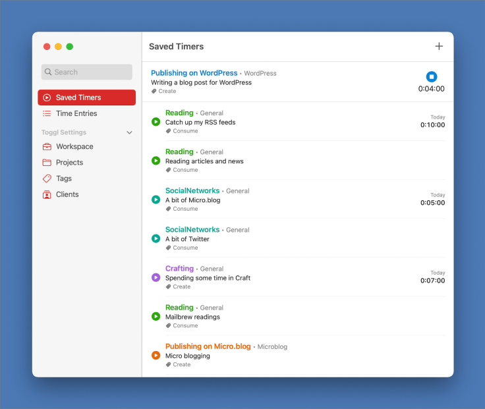Start the A bit of Micro.blog timer
Image resolution: width=485 pixels, height=409 pixels.
156,200
